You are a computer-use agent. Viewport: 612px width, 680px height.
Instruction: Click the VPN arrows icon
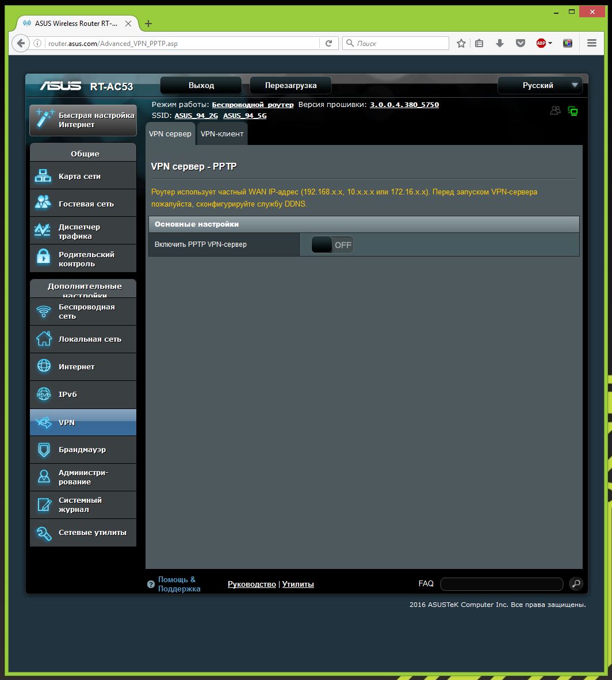pyautogui.click(x=44, y=422)
